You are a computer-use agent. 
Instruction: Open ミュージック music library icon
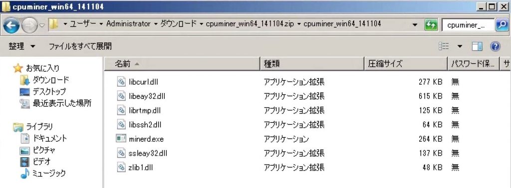25,173
